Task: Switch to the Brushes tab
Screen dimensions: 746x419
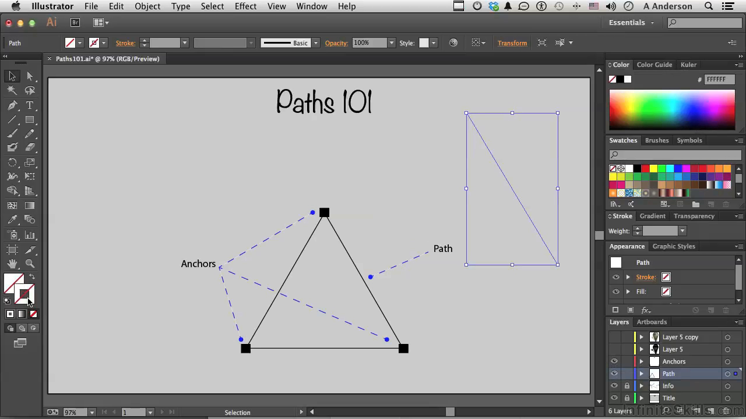Action: 657,140
